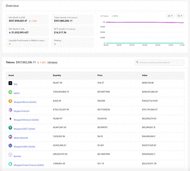The height and width of the screenshot is (171, 190).
Task: Click the MAPS token icon
Action: pos(10,92)
